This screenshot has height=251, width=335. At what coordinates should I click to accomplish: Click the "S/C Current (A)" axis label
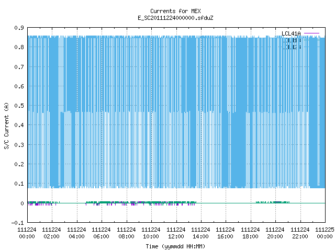(6, 125)
